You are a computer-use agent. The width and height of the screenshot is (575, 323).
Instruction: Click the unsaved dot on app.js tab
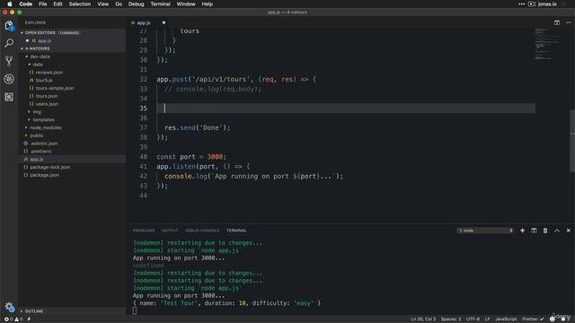tap(164, 22)
